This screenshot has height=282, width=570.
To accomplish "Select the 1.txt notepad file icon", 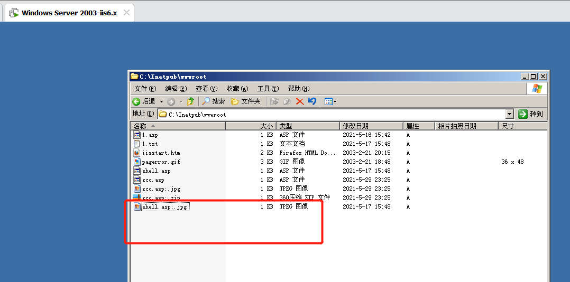I will tap(137, 144).
